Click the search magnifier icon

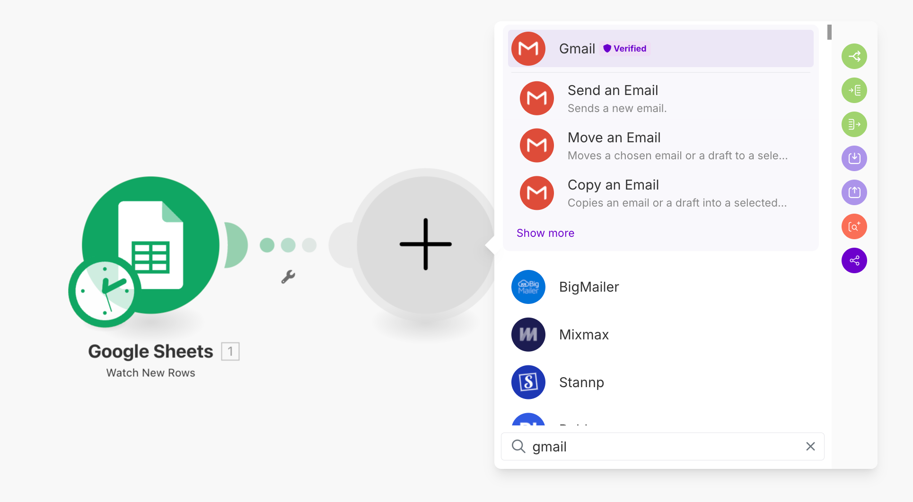click(x=518, y=446)
